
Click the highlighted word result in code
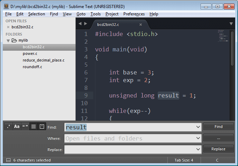pos(168,96)
